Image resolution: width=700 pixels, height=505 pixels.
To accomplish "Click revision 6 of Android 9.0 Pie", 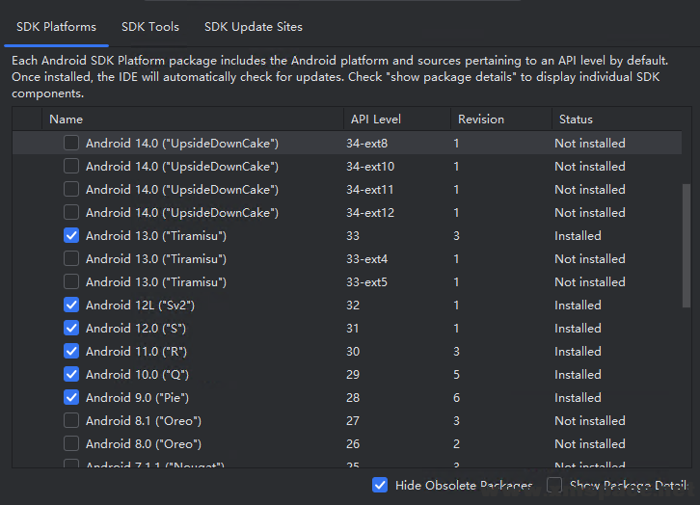I will point(456,397).
